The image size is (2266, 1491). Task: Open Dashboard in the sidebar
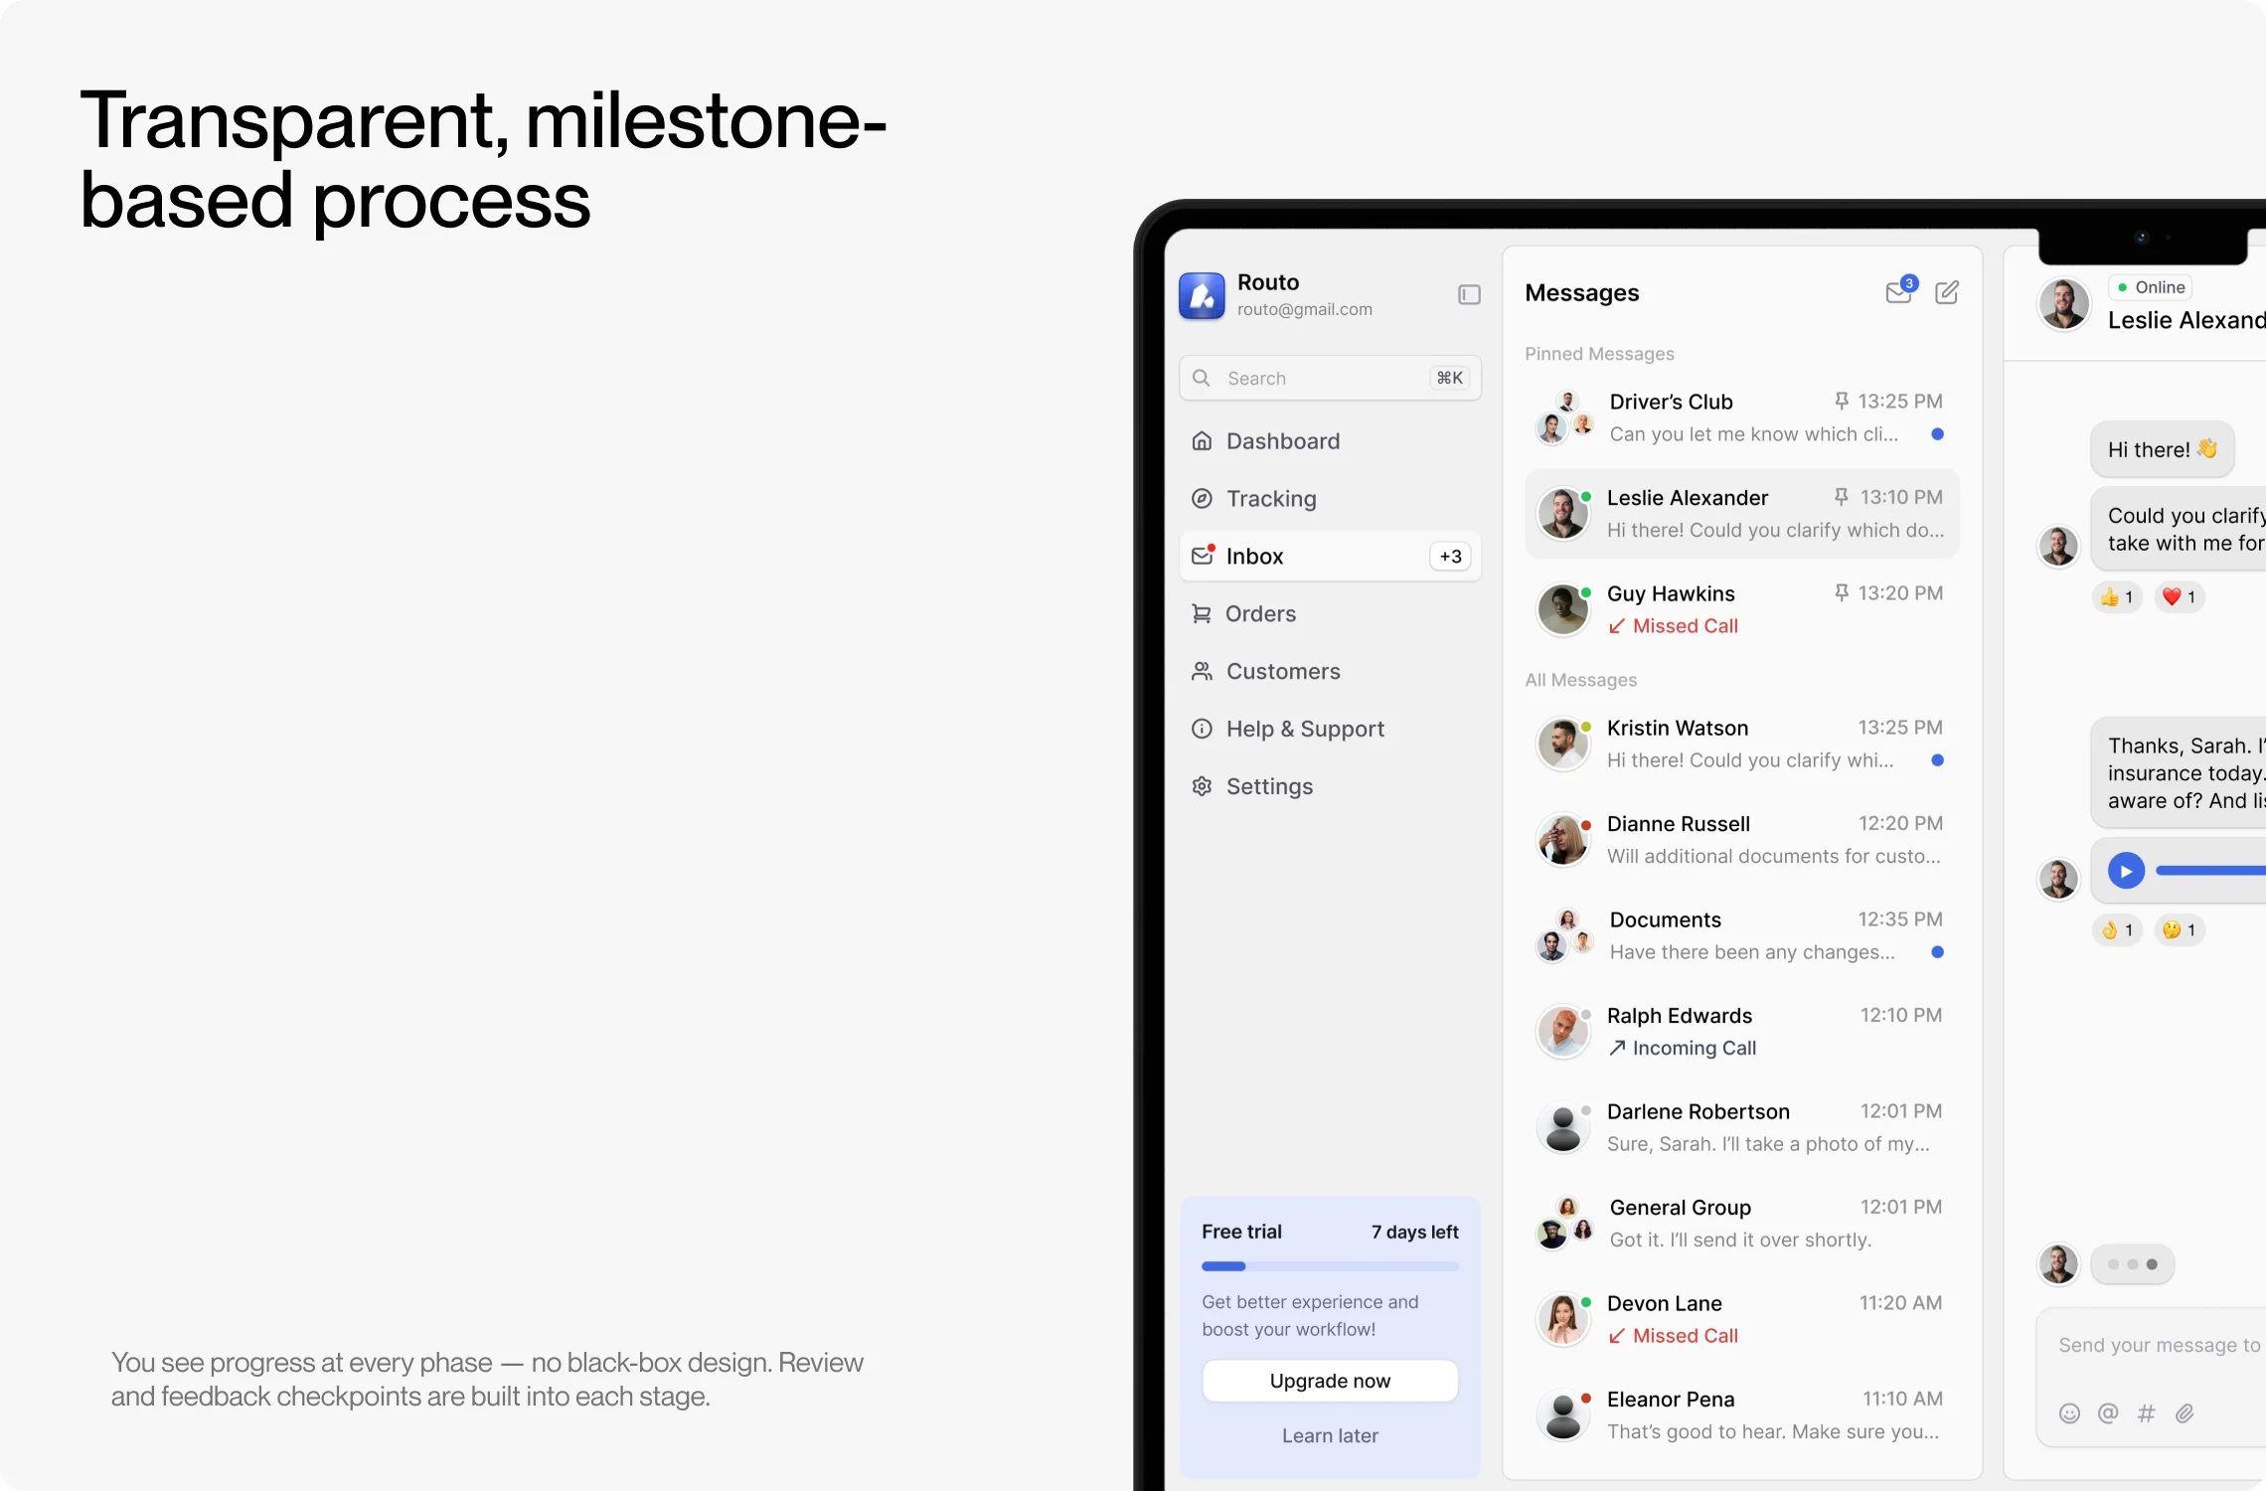(1330, 440)
